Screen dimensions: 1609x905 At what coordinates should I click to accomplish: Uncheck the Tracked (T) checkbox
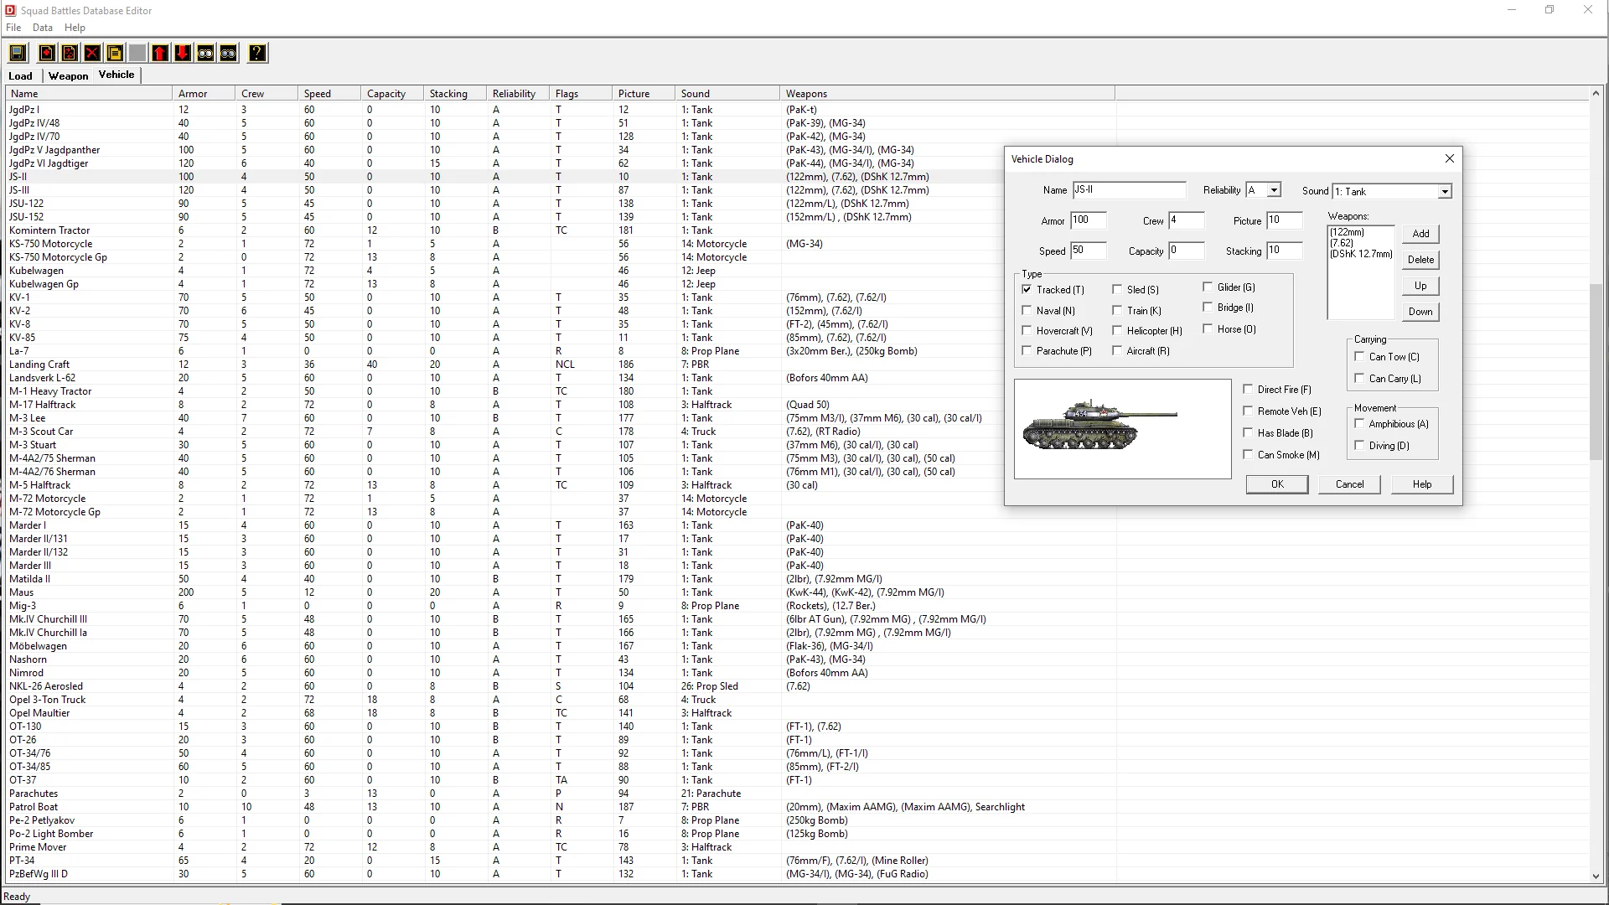(x=1027, y=289)
